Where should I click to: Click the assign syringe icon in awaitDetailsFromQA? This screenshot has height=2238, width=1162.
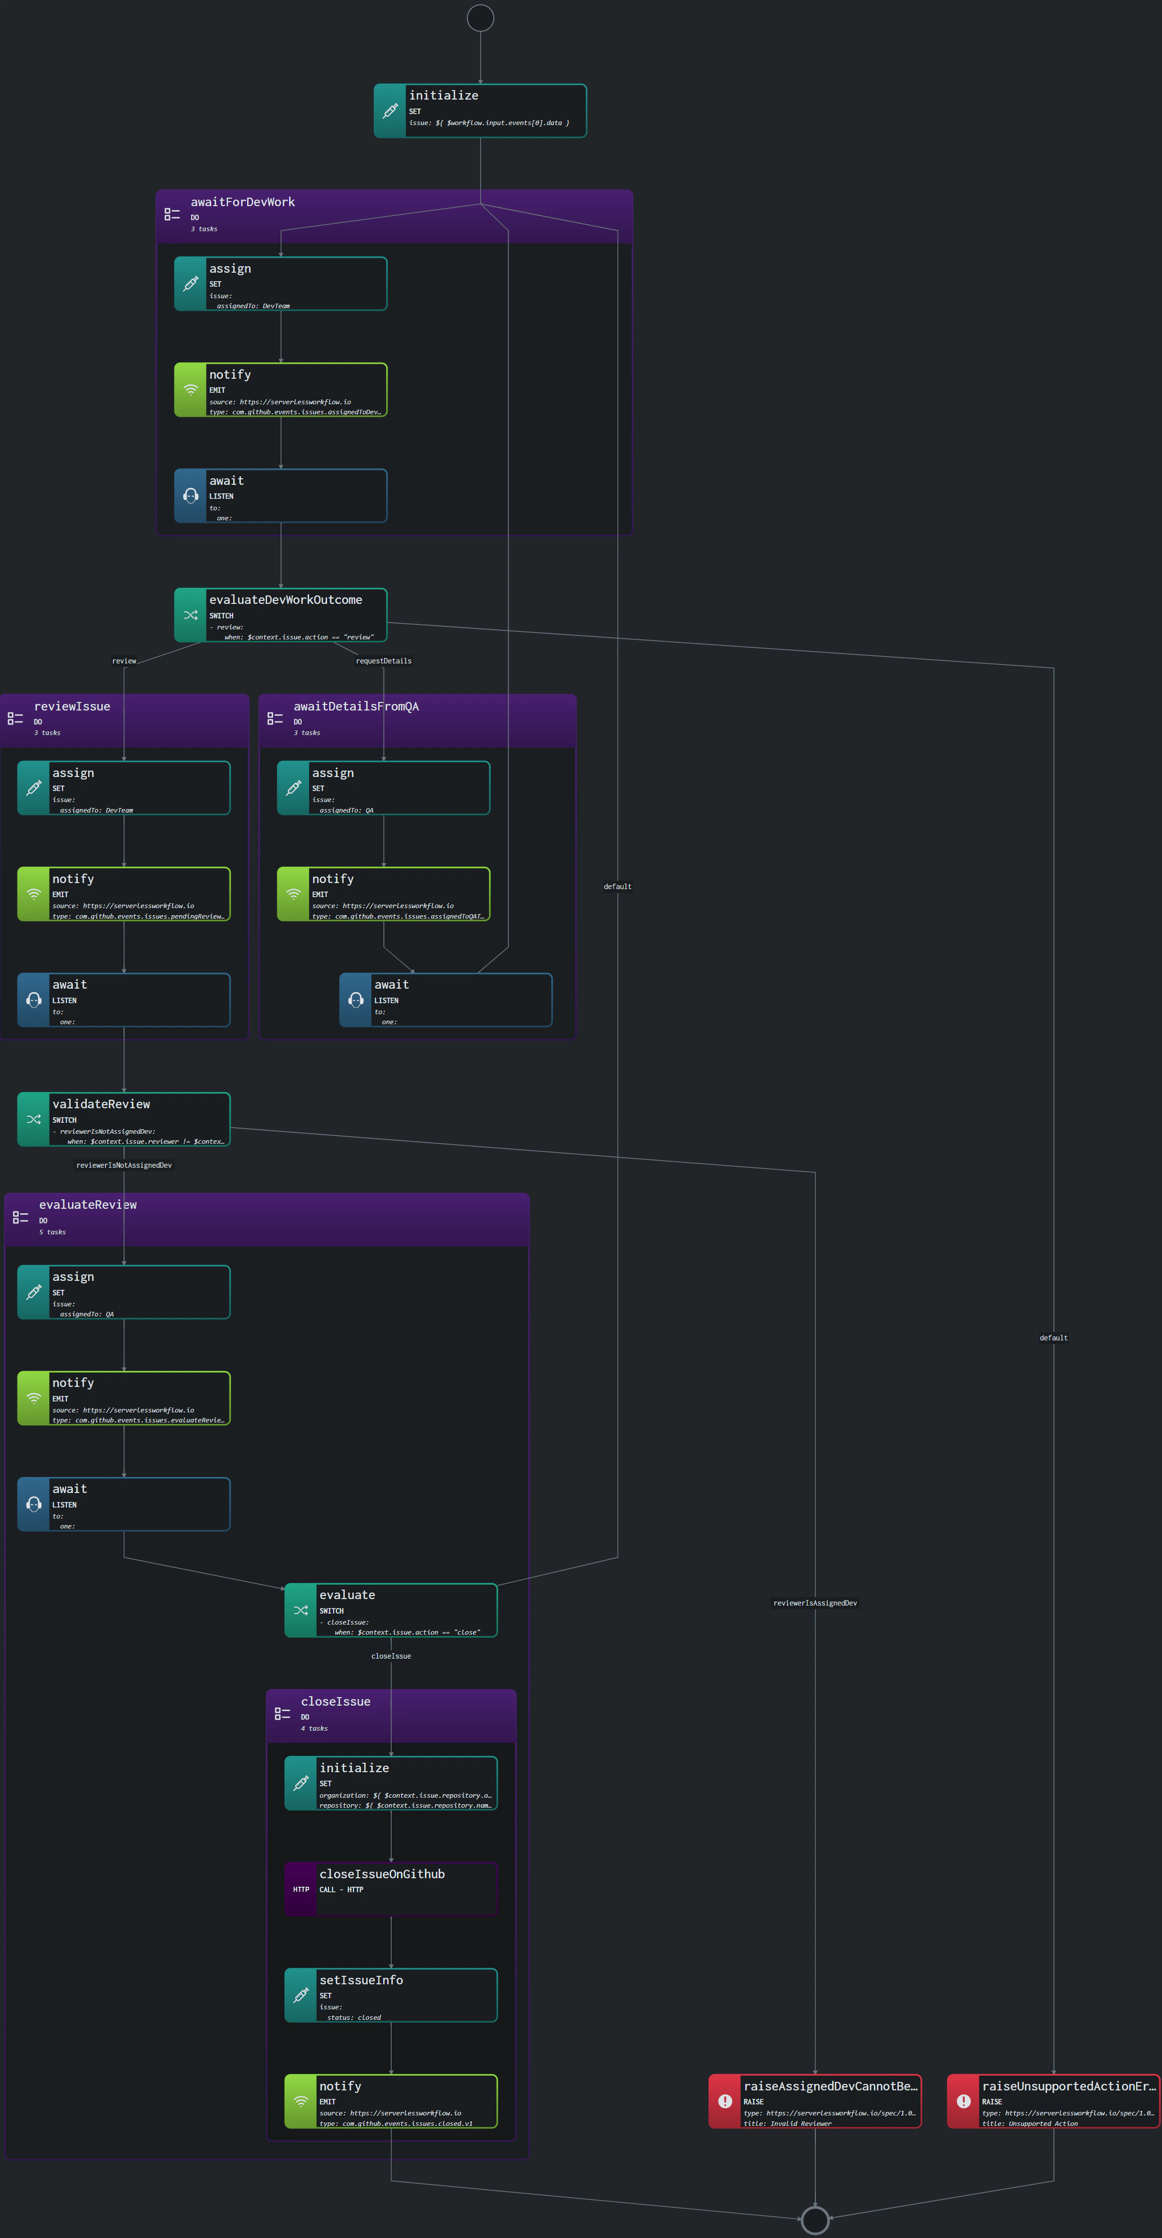tap(293, 787)
